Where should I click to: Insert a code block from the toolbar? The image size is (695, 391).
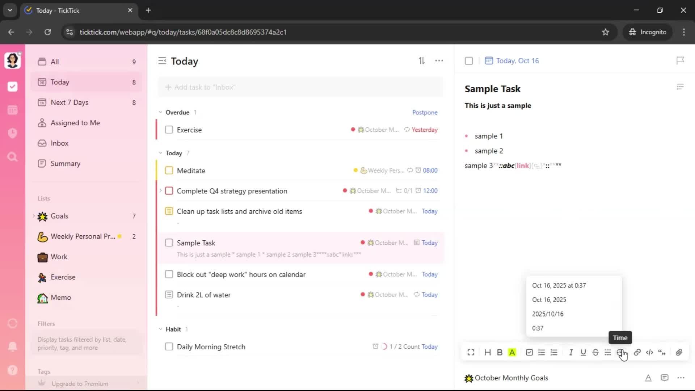(649, 352)
